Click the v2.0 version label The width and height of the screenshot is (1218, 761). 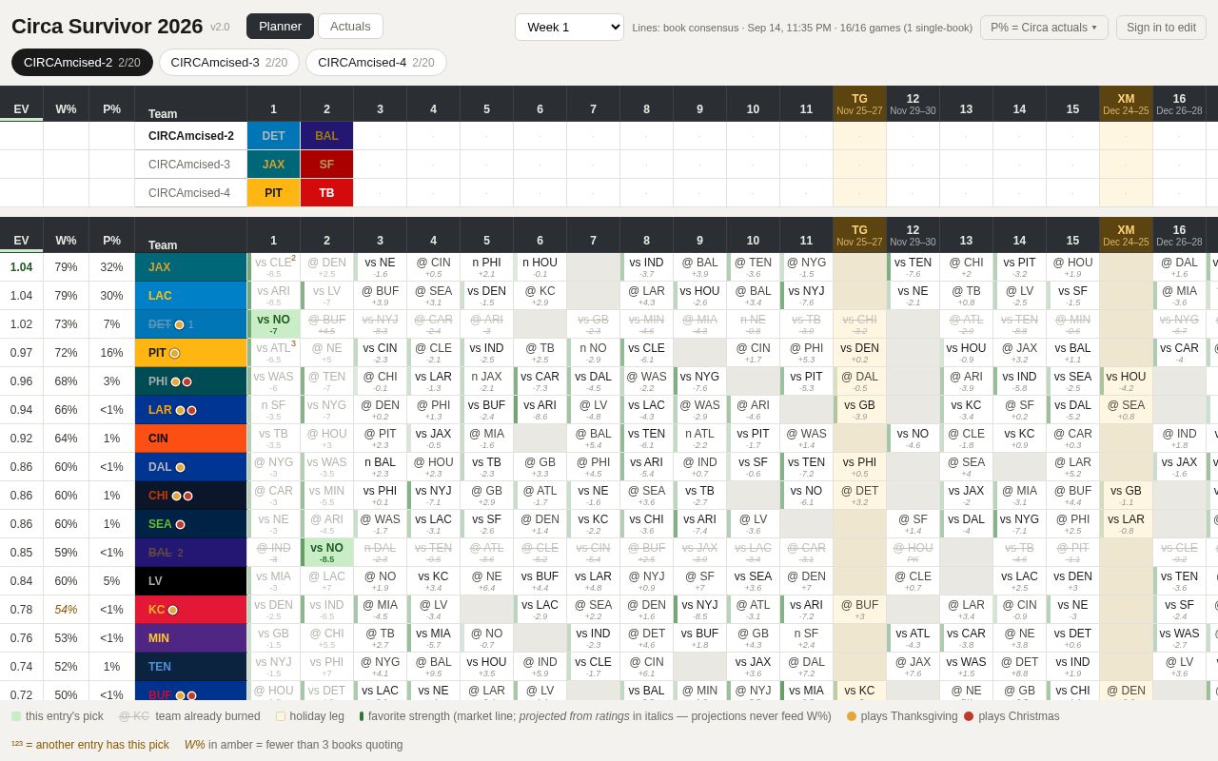pyautogui.click(x=220, y=28)
